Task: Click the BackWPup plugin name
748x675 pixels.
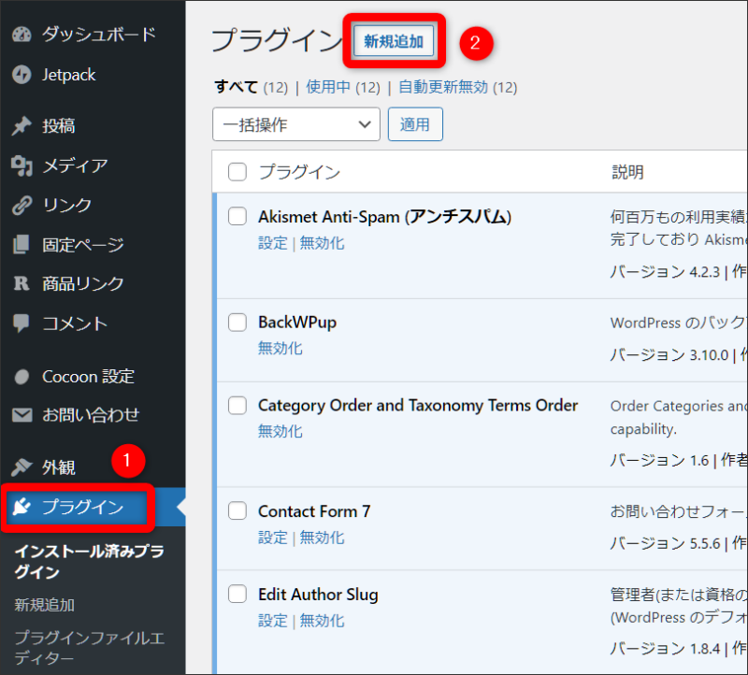Action: 297,323
